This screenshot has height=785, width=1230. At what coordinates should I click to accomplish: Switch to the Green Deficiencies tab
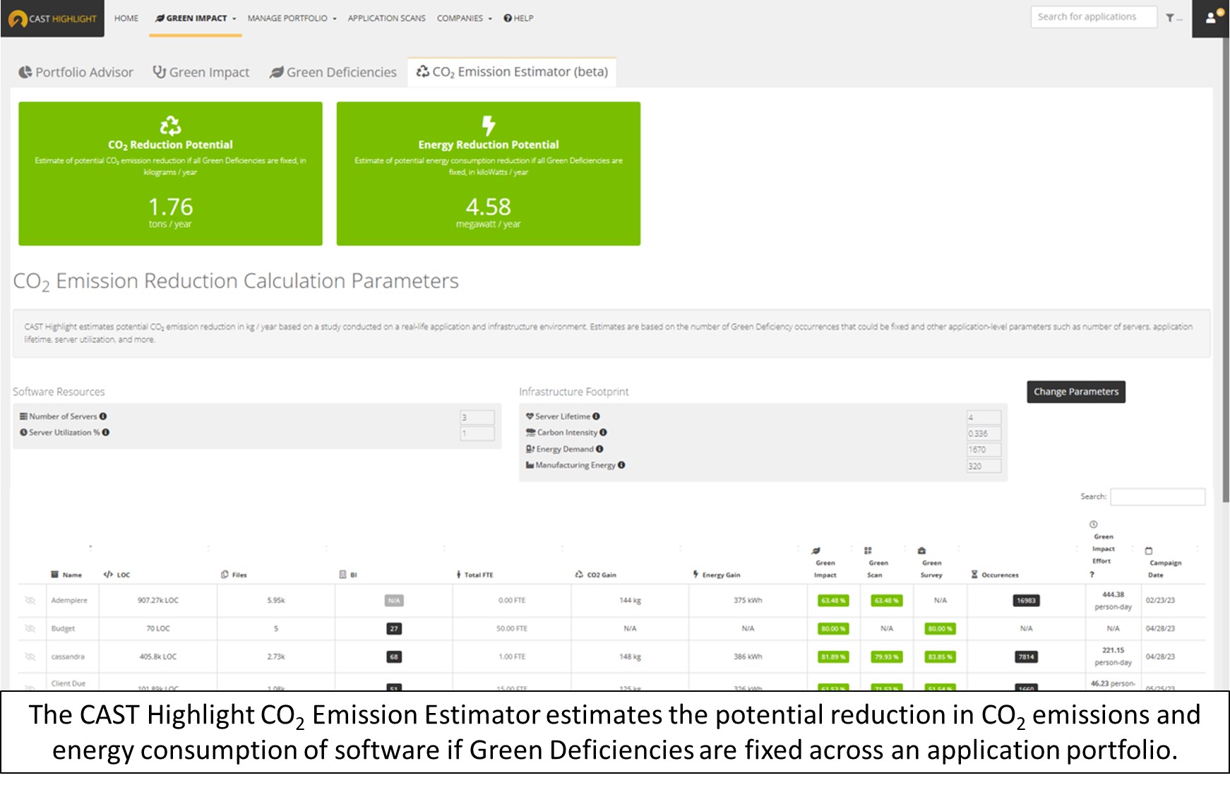tap(333, 72)
